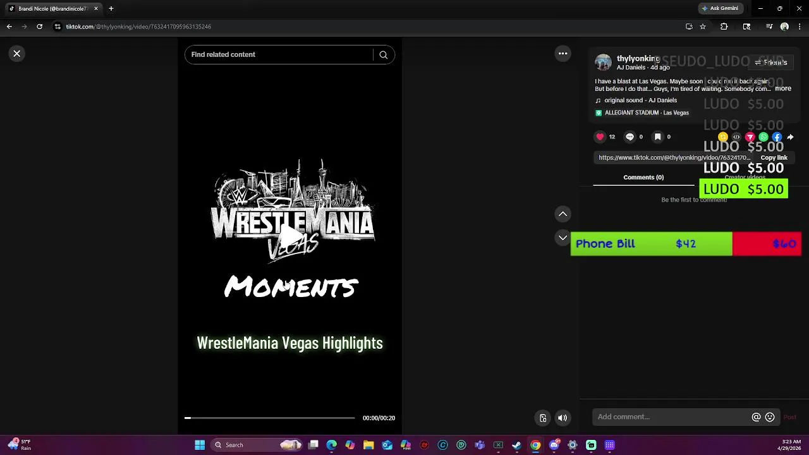The height and width of the screenshot is (455, 809).
Task: Click the search magnifier in Find related content
Action: (x=383, y=55)
